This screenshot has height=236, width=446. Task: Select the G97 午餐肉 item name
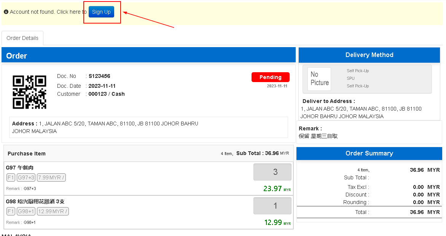[x=20, y=168]
